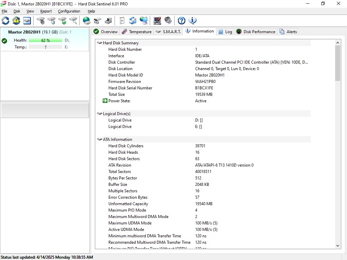Click the ATA Information section icon

pos(99,139)
